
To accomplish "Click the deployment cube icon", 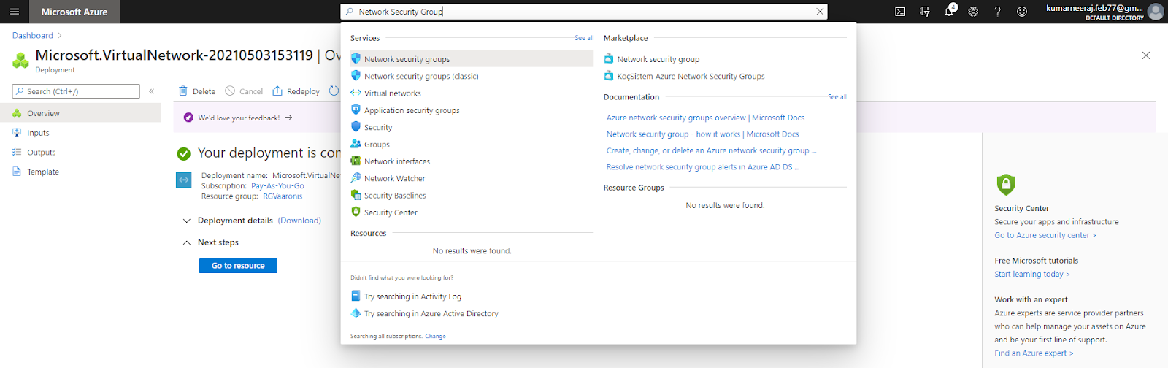I will pyautogui.click(x=20, y=61).
